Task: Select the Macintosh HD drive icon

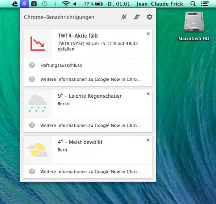Action: pos(194,22)
